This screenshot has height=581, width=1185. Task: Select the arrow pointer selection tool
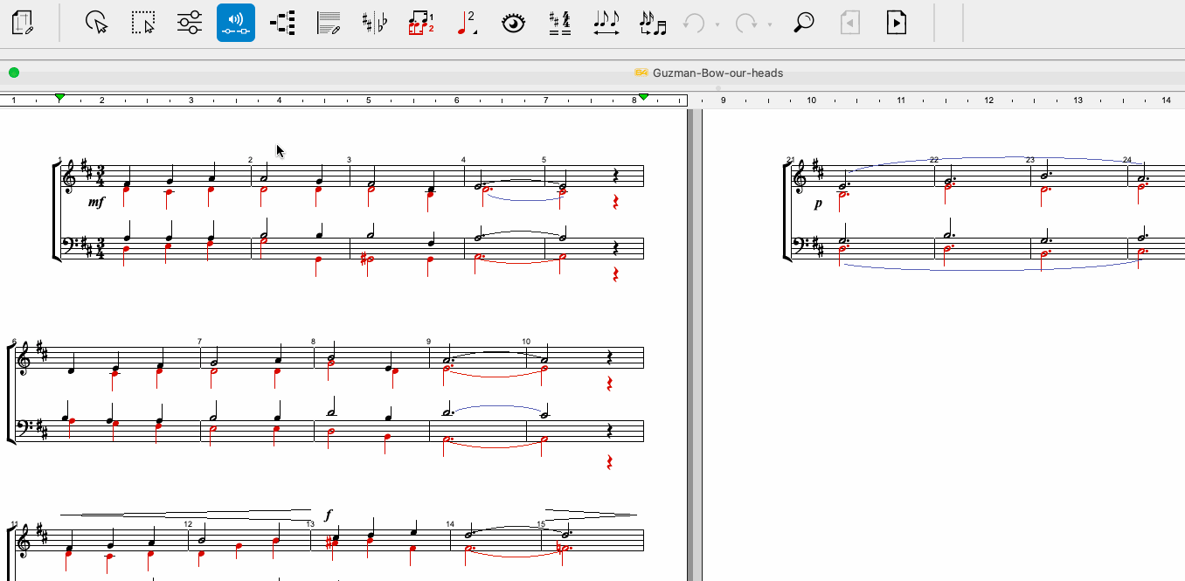click(96, 23)
